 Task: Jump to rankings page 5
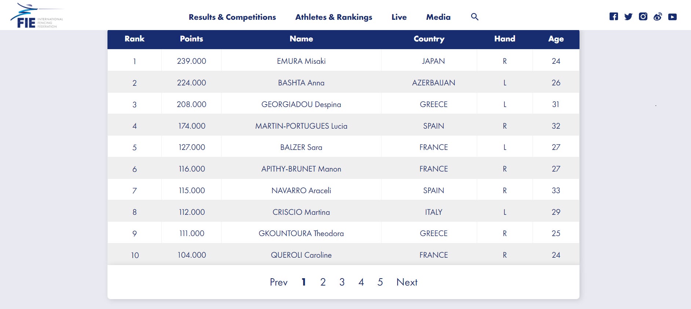pyautogui.click(x=380, y=282)
